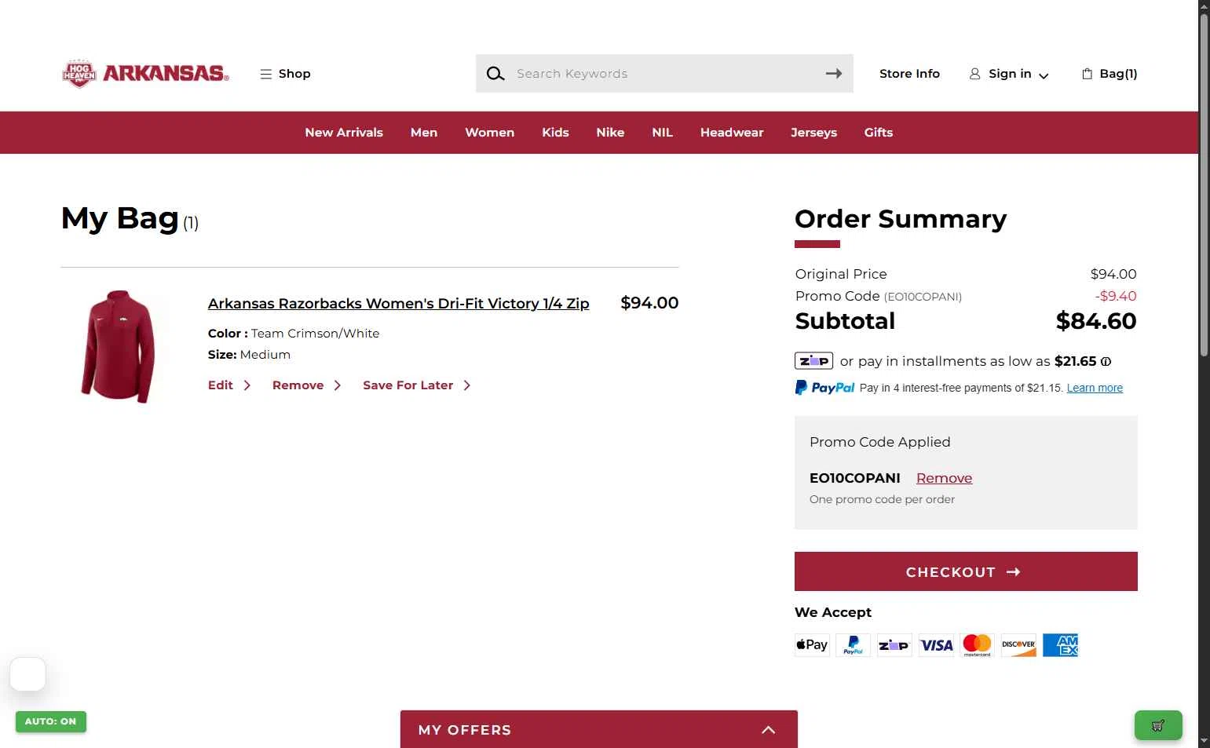Open the Jerseys category
Image resolution: width=1210 pixels, height=748 pixels.
tap(813, 133)
